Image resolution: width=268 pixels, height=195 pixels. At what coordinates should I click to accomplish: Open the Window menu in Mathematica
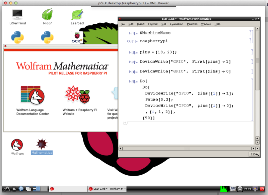pos(206,24)
